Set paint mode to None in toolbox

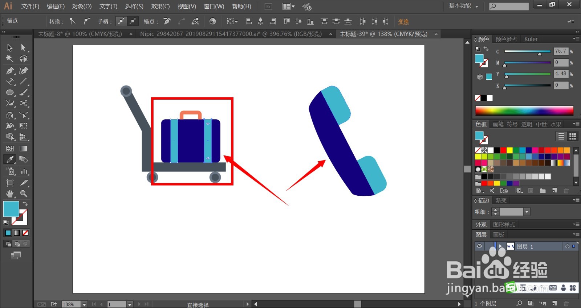coord(25,233)
